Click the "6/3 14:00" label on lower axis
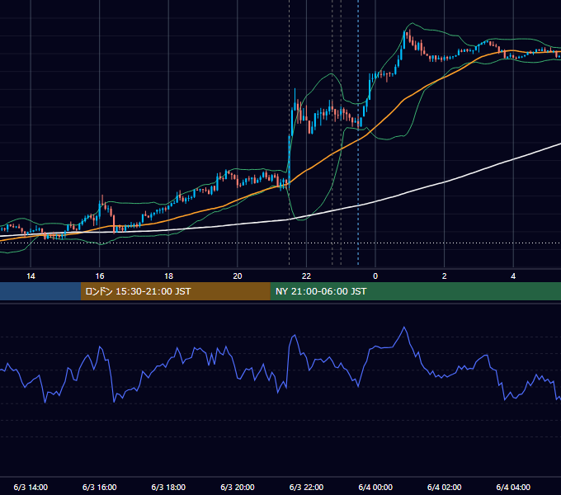Image resolution: width=561 pixels, height=495 pixels. pyautogui.click(x=31, y=487)
